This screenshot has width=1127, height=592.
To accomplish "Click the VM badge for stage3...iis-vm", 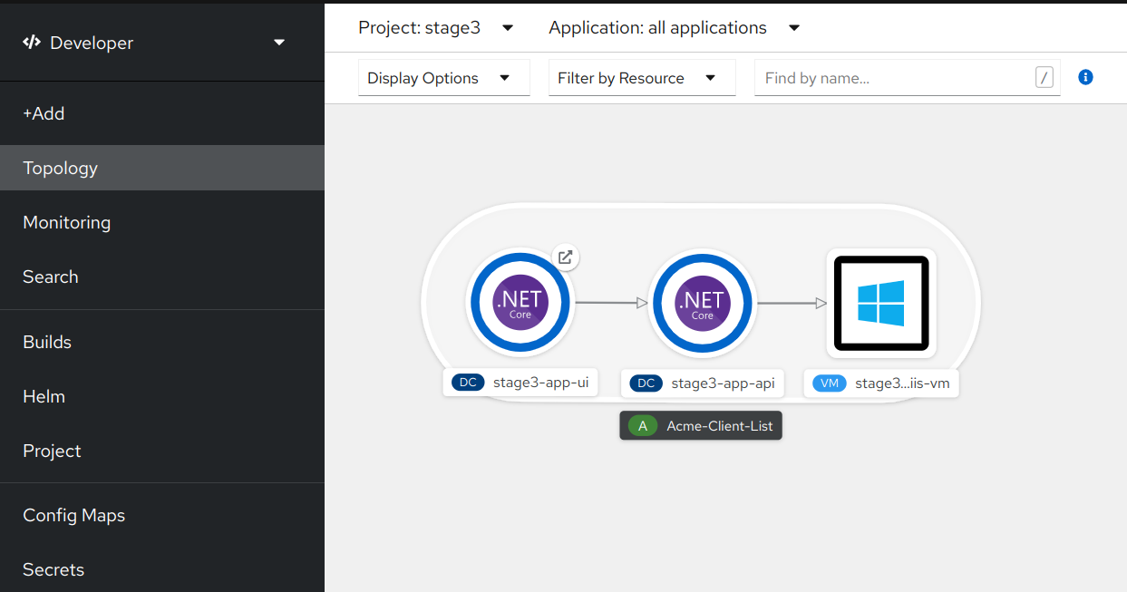I will [x=829, y=383].
